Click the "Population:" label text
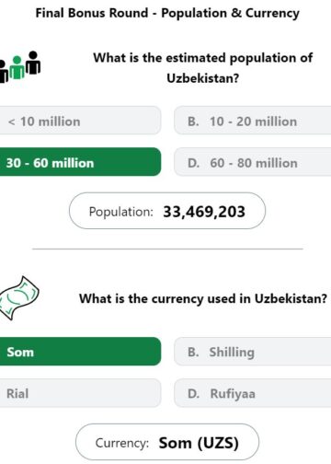This screenshot has height=464, width=331. coord(120,212)
